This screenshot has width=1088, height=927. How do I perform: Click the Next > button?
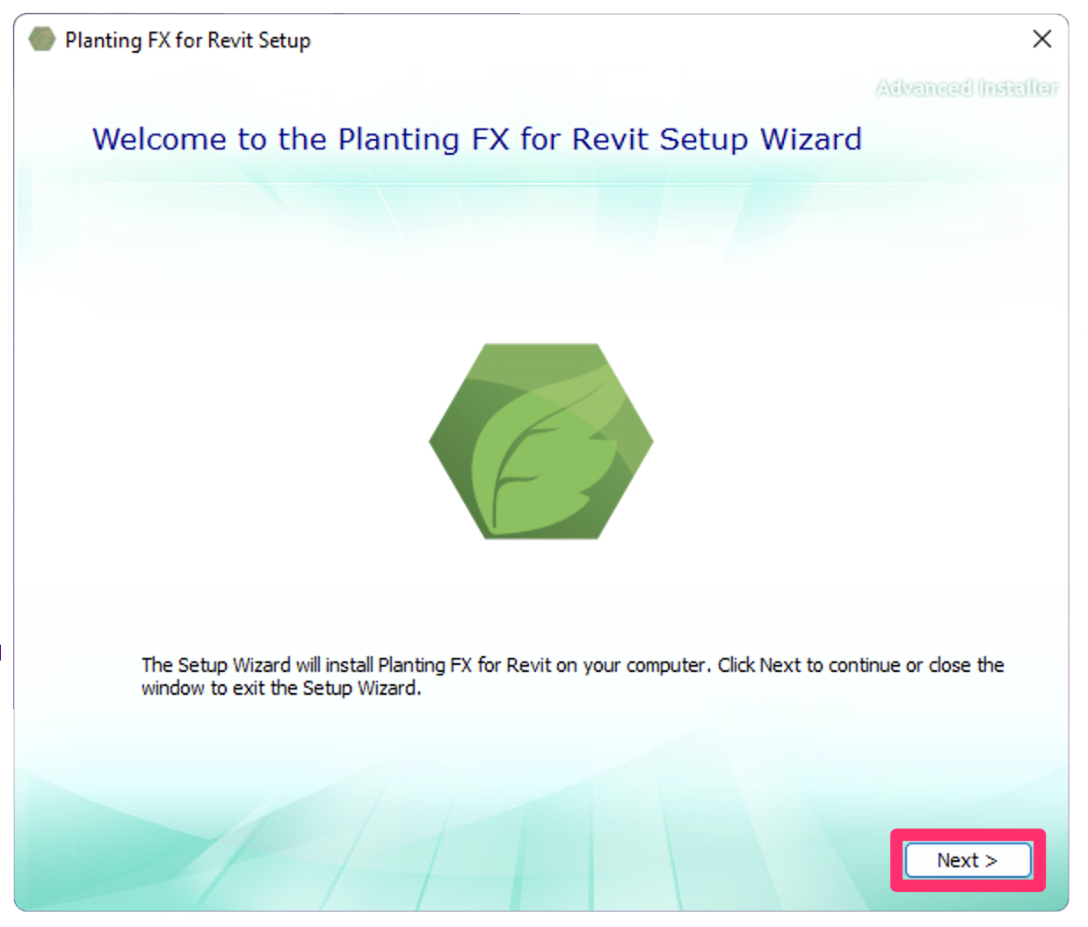pos(968,860)
